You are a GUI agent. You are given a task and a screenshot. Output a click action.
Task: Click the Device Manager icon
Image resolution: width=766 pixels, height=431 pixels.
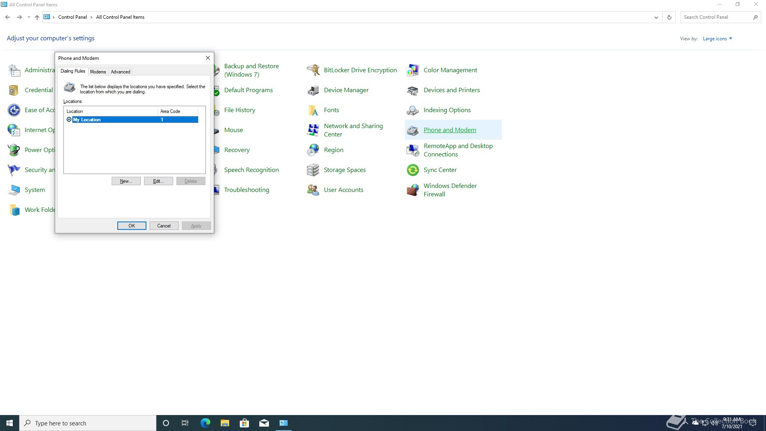[313, 90]
